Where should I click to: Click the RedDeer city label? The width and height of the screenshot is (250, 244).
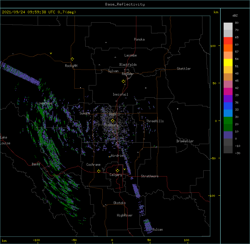coord(128,74)
